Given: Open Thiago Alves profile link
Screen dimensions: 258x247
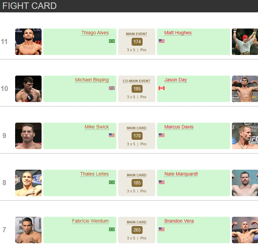Looking at the screenshot, I should [95, 33].
